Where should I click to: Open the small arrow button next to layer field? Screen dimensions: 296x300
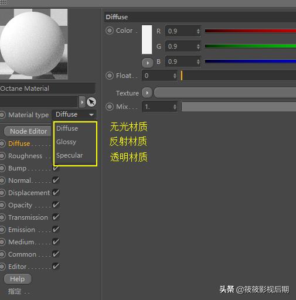(x=82, y=102)
